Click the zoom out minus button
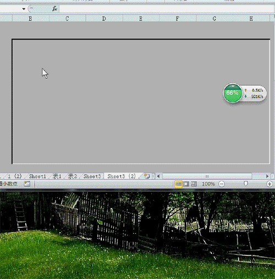275x279 pixels. [222, 184]
